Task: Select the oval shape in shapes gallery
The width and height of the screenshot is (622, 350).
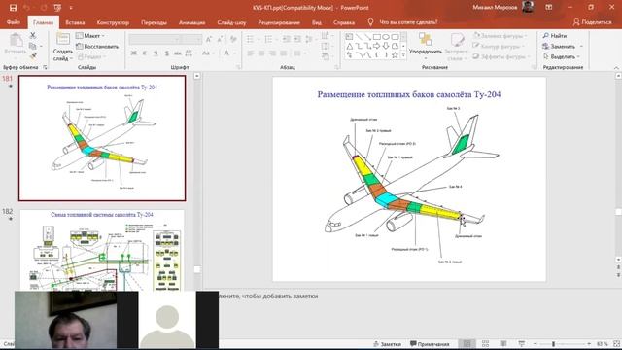Action: tap(386, 37)
